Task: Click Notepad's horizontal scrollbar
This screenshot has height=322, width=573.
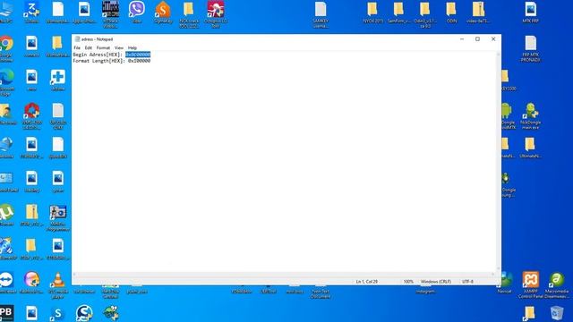Action: 284,275
